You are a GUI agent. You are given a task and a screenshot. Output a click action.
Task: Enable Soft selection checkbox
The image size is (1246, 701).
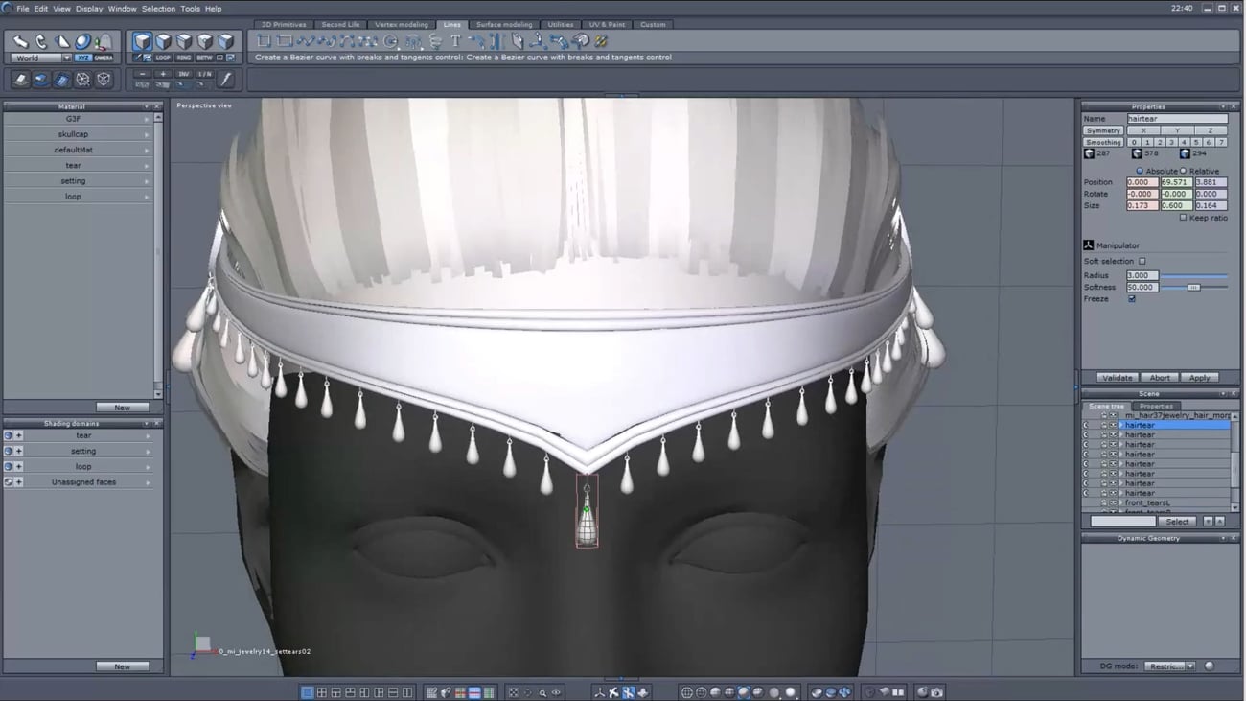pos(1142,261)
